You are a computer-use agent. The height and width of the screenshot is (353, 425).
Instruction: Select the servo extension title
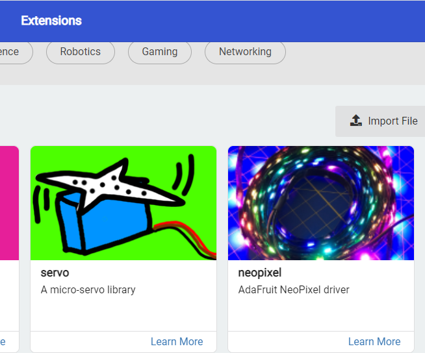click(x=55, y=273)
